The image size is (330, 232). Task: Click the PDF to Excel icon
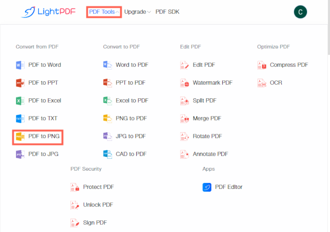20,101
